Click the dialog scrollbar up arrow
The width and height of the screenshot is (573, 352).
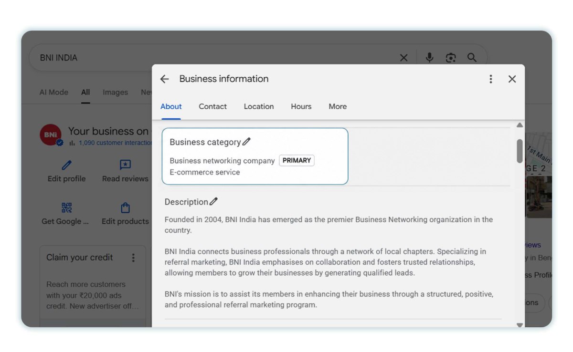pos(520,125)
